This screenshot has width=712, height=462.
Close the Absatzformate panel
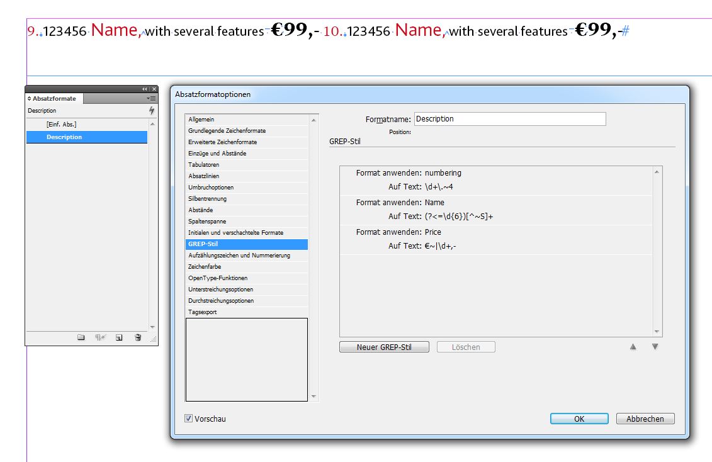click(154, 89)
